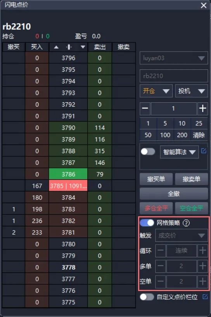Turn off the 网格策略 switch

point(147,223)
